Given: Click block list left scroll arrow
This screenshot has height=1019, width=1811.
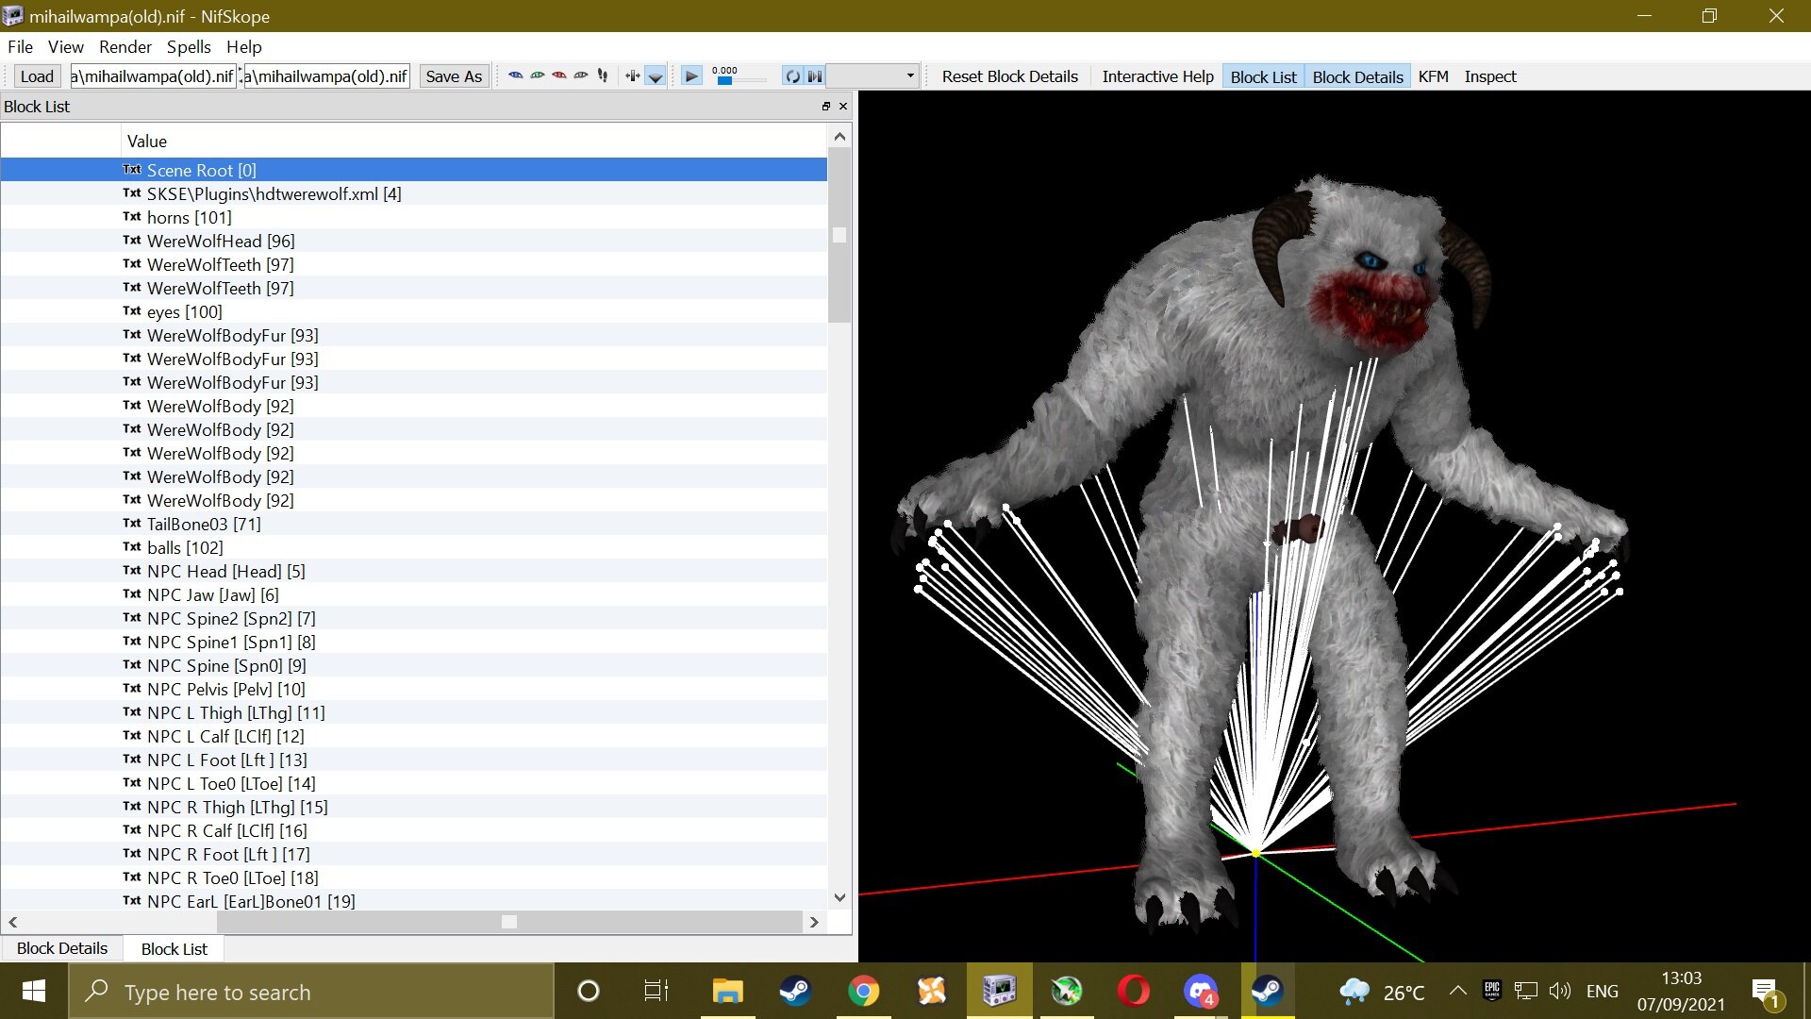Looking at the screenshot, I should coord(13,922).
